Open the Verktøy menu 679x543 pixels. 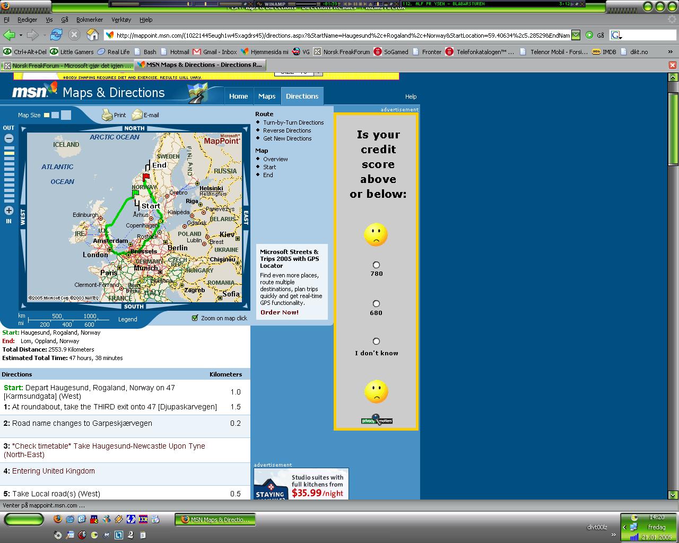(121, 20)
